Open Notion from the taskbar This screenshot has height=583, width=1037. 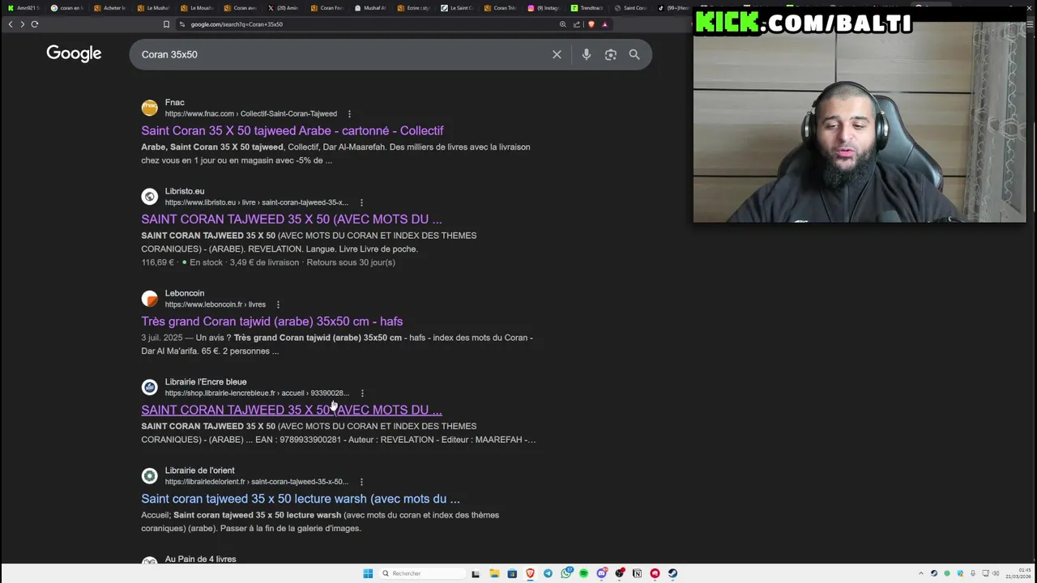coord(637,573)
